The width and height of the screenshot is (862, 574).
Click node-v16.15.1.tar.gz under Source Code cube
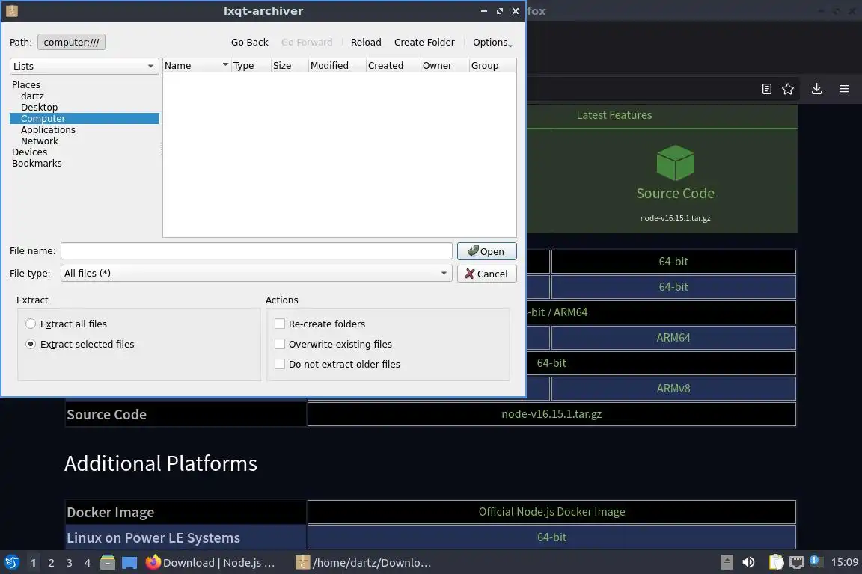(675, 218)
